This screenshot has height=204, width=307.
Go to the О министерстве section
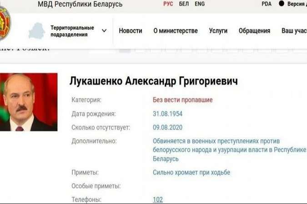click(x=176, y=31)
